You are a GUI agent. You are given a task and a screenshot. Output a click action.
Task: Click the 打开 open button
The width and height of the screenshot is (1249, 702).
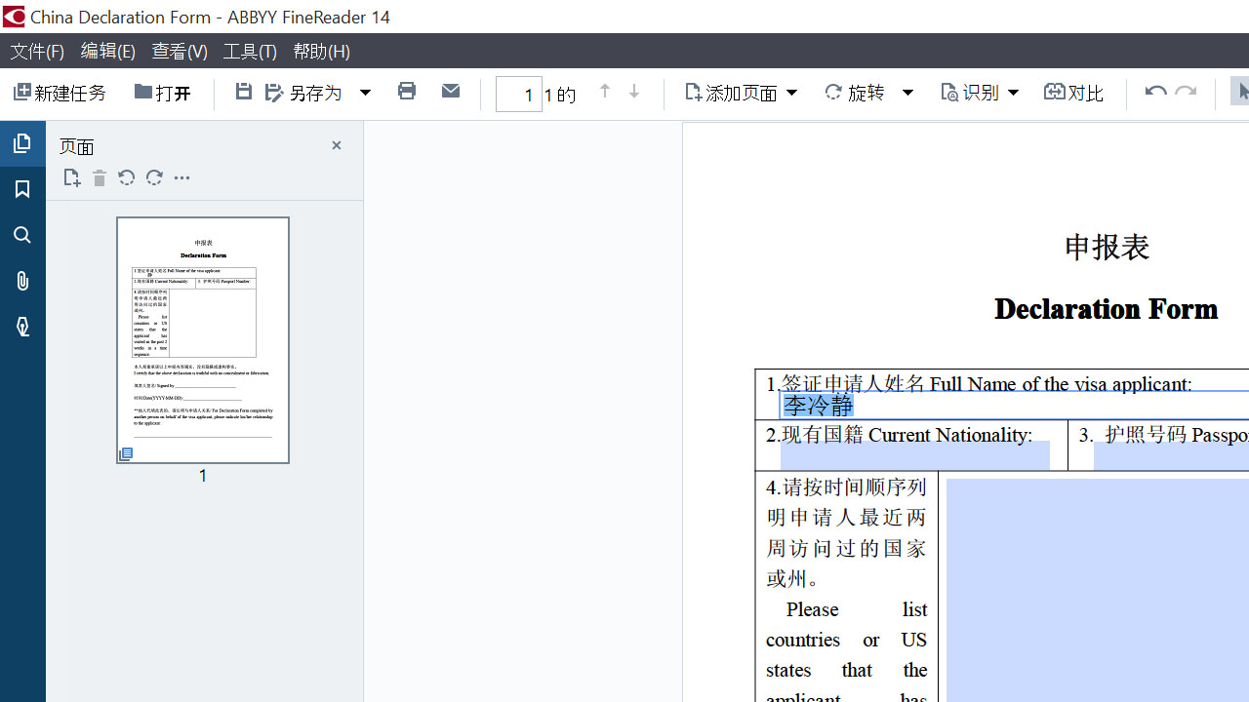[x=163, y=93]
